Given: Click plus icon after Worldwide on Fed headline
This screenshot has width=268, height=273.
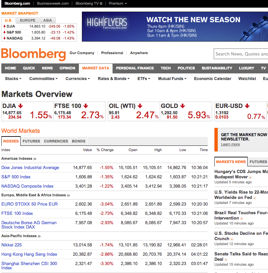Looking at the screenshot, I should 255,198.
